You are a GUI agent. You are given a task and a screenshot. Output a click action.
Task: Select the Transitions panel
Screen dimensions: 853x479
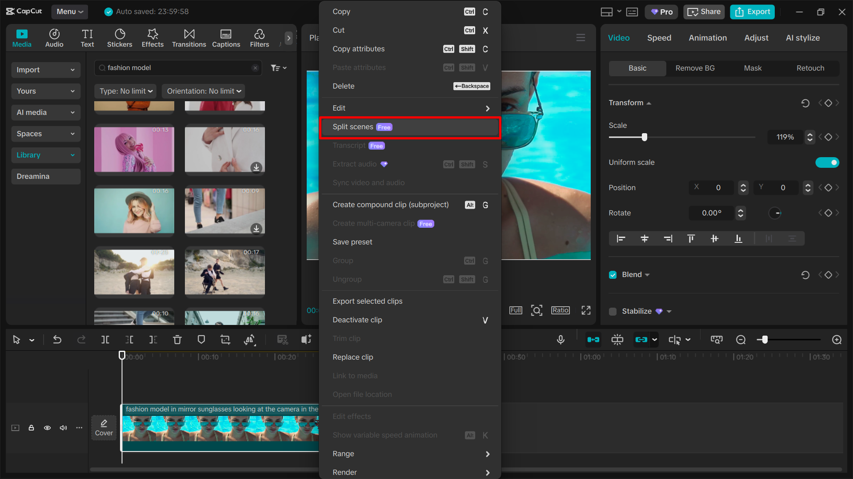(189, 38)
